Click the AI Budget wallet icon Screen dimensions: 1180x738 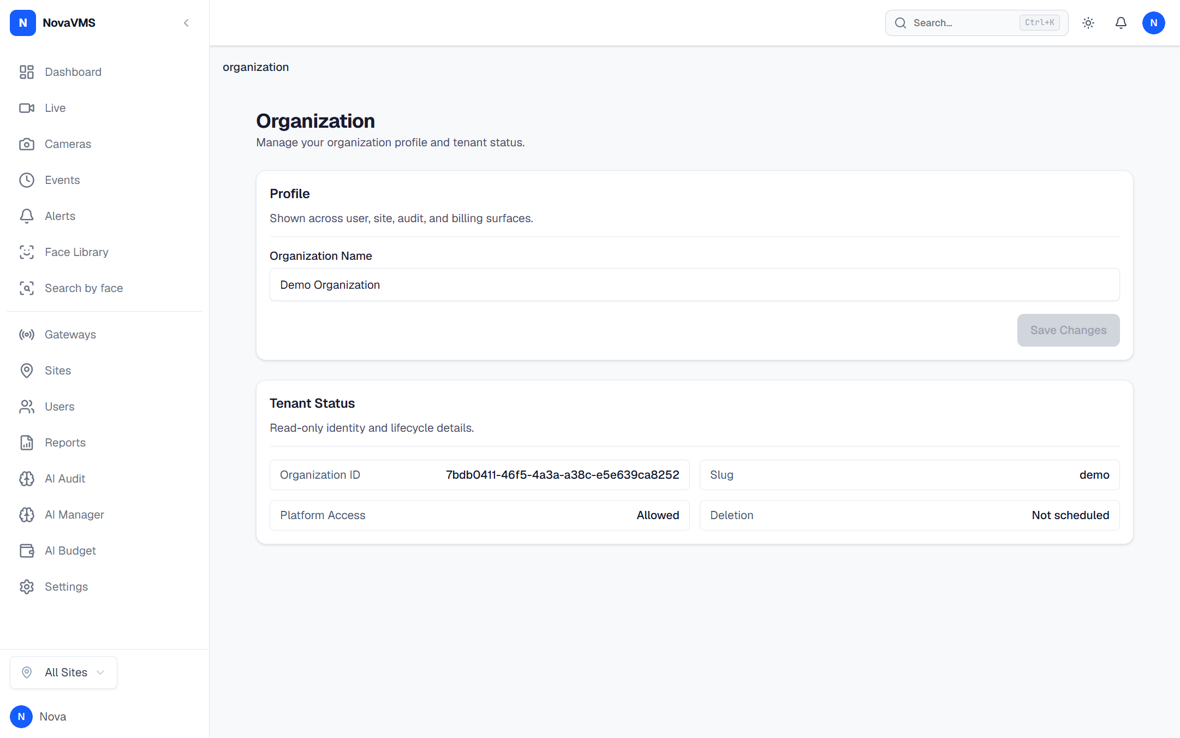27,551
